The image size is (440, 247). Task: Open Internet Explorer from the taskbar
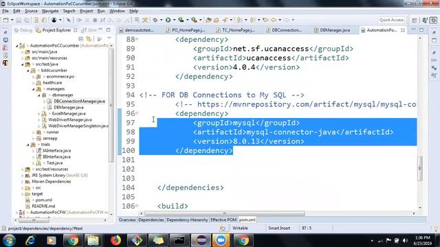pos(30,241)
